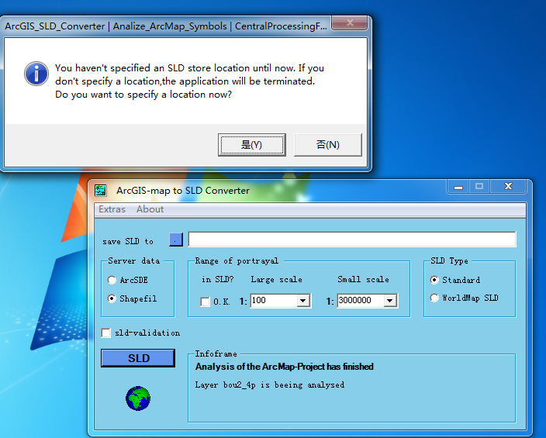This screenshot has height=438, width=546.
Task: Click the ArcGIS-map to SLD Converter title icon
Action: click(x=101, y=191)
